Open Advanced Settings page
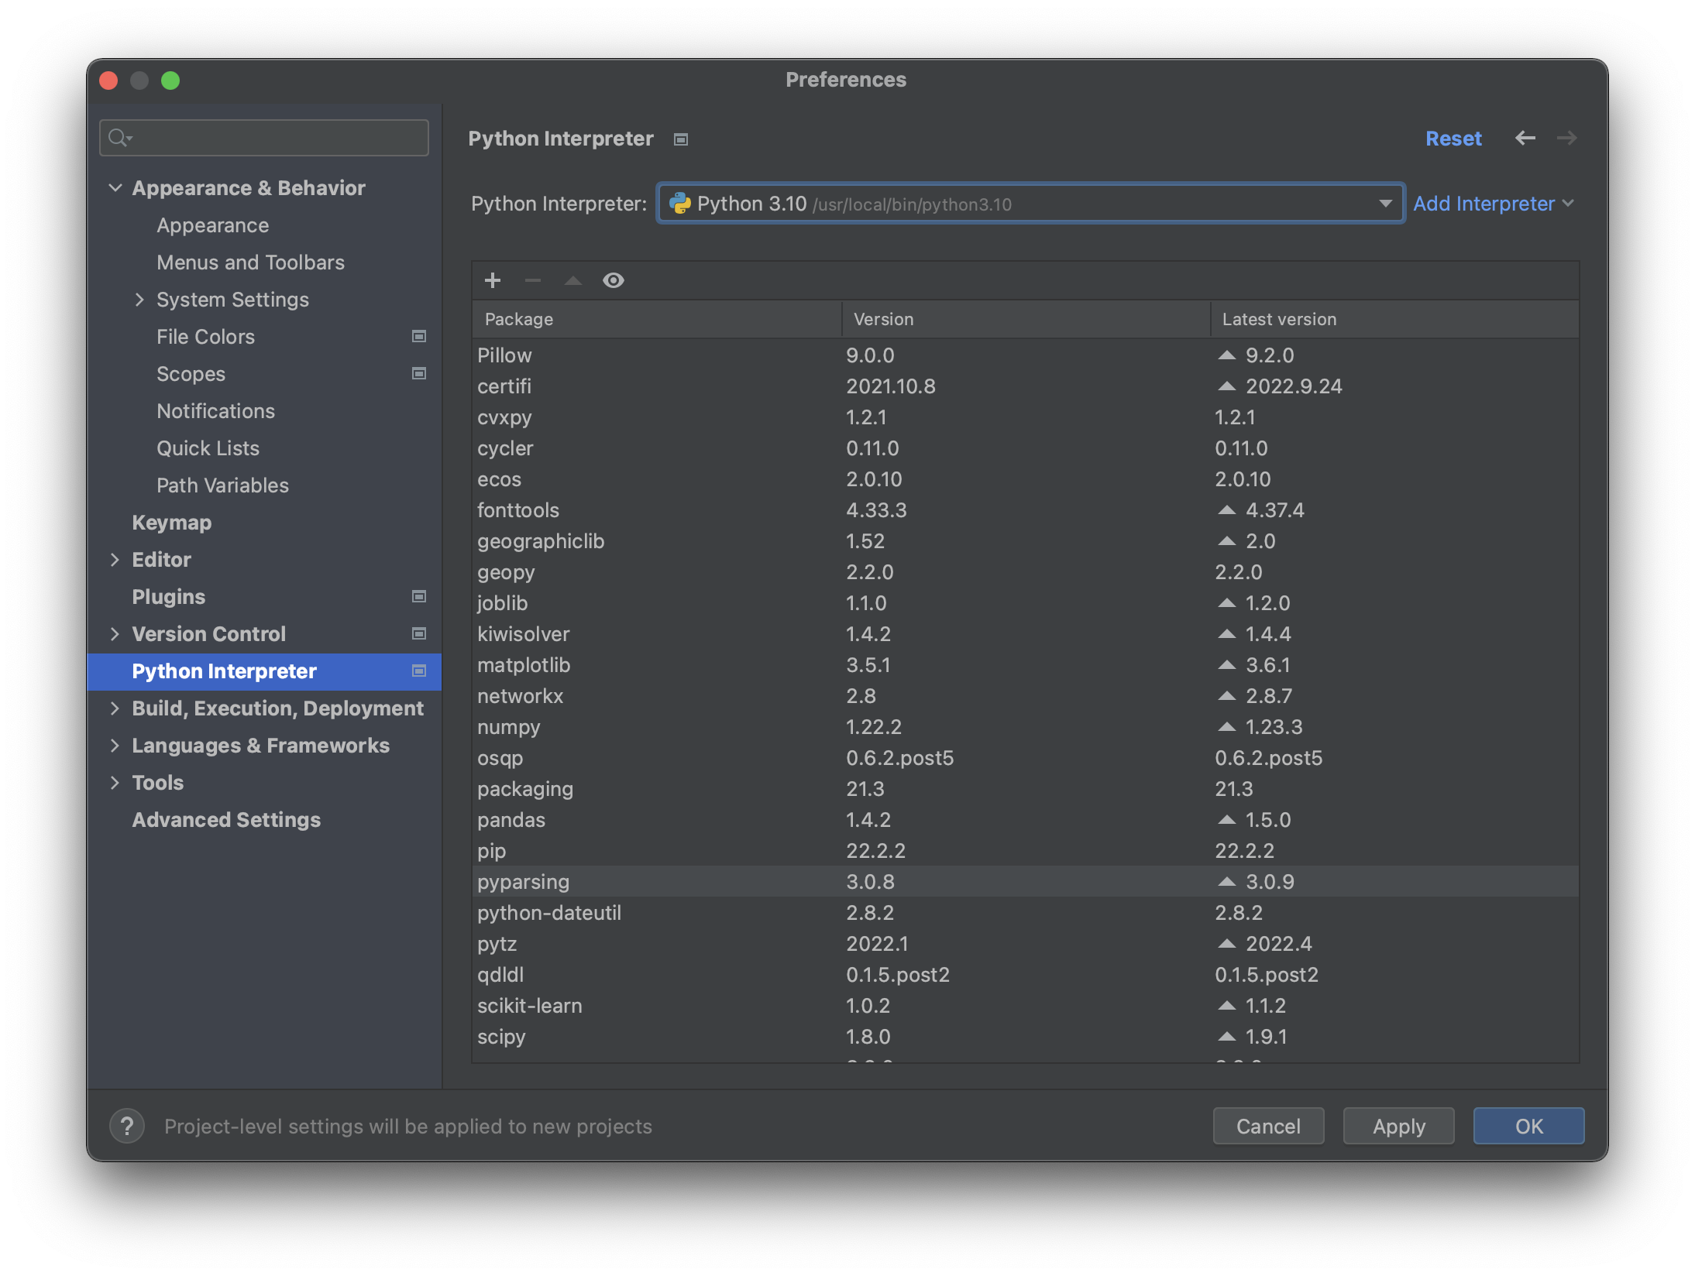The width and height of the screenshot is (1695, 1276). pos(226,820)
